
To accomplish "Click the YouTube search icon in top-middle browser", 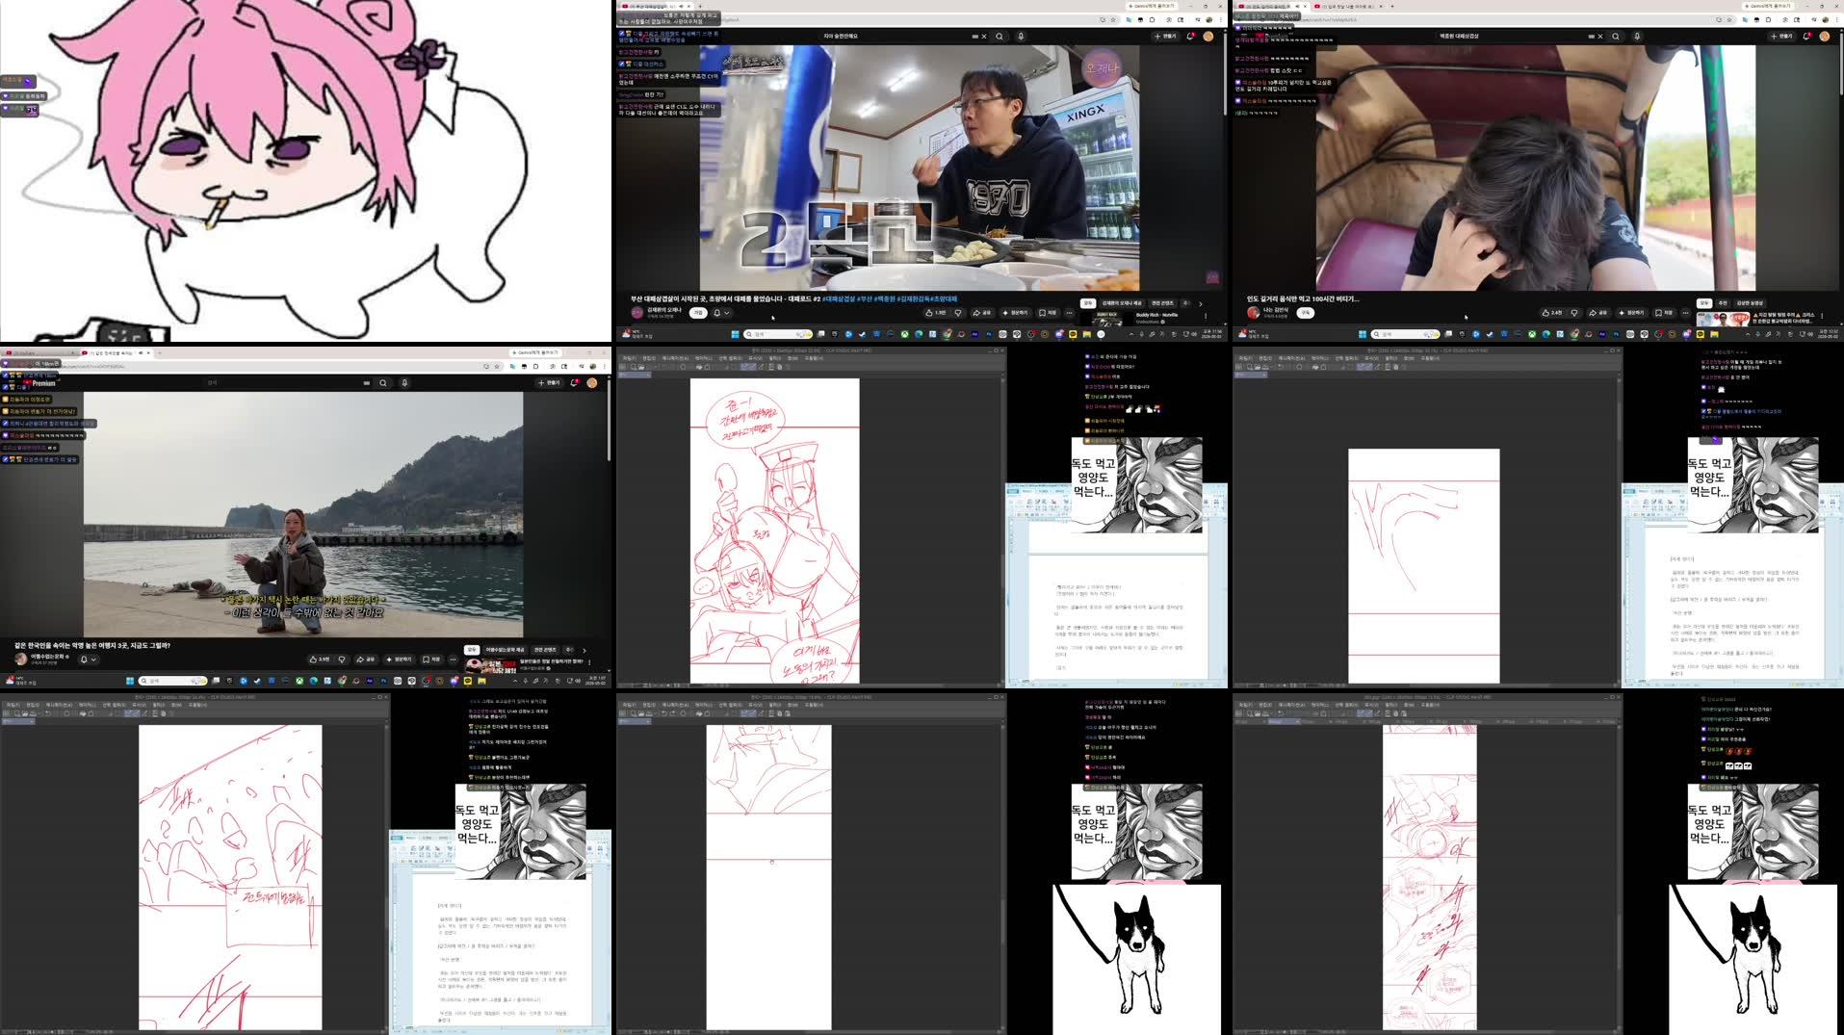I will pos(1000,37).
